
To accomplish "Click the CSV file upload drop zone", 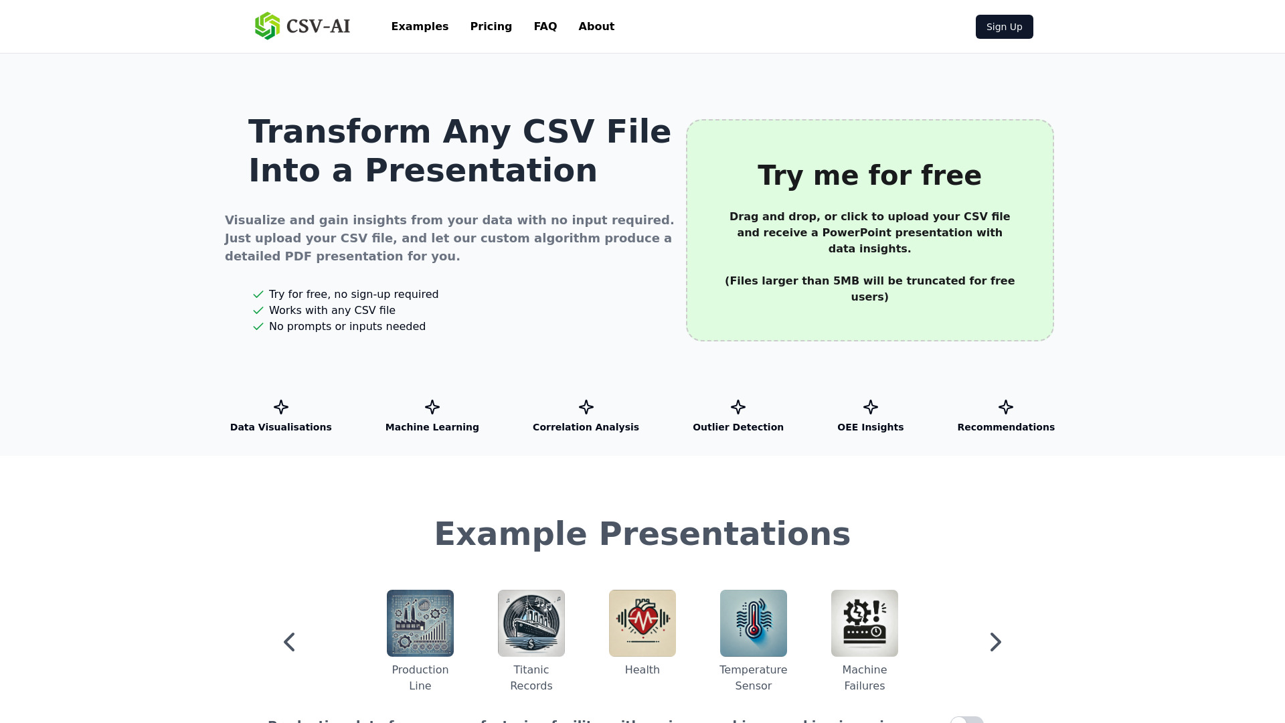I will click(x=869, y=230).
